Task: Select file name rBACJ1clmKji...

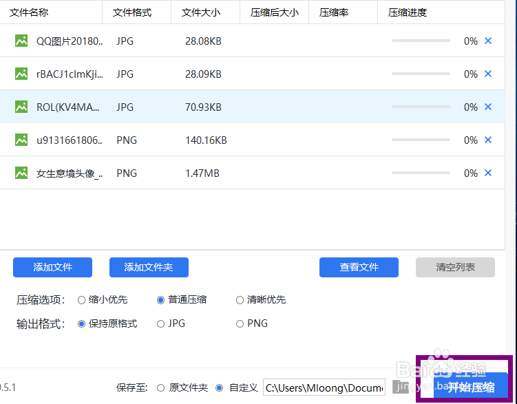Action: click(70, 74)
